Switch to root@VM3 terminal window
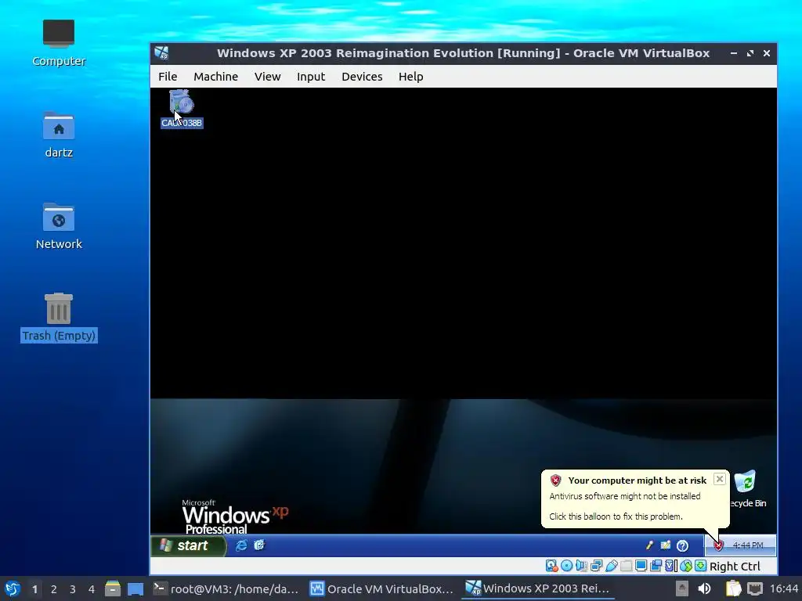The width and height of the screenshot is (802, 601). click(x=226, y=588)
